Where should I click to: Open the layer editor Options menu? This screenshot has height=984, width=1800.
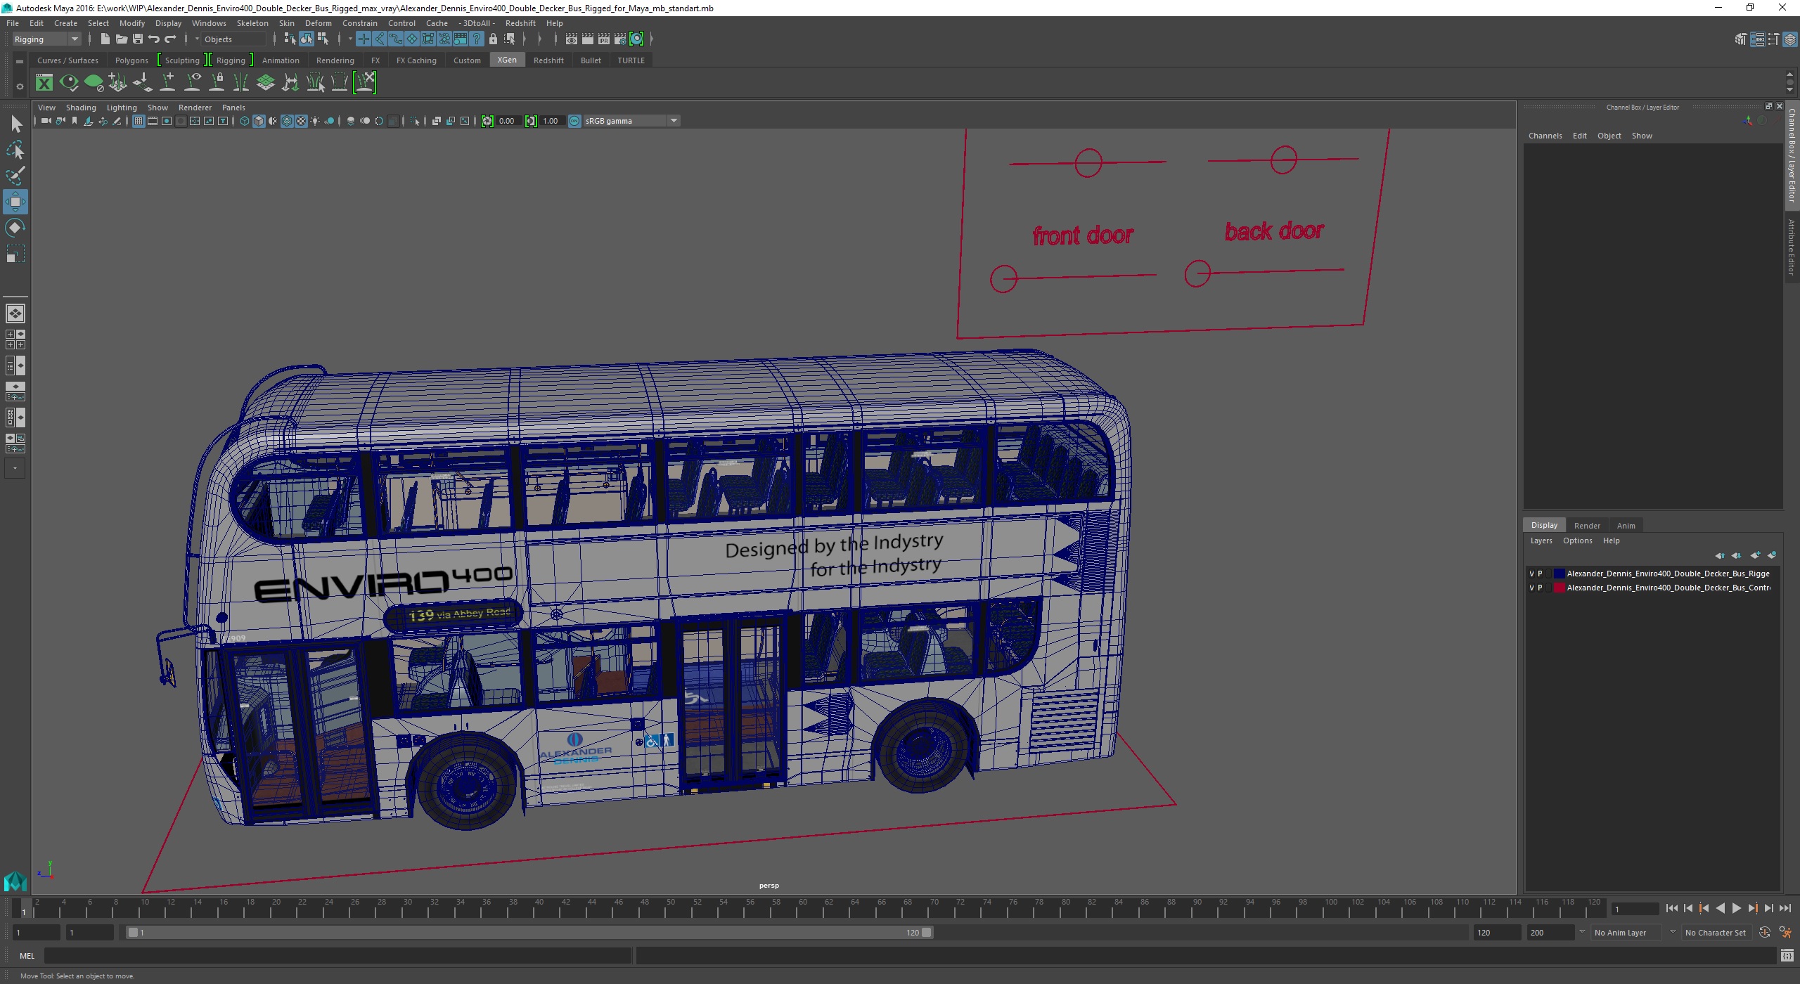click(1577, 540)
